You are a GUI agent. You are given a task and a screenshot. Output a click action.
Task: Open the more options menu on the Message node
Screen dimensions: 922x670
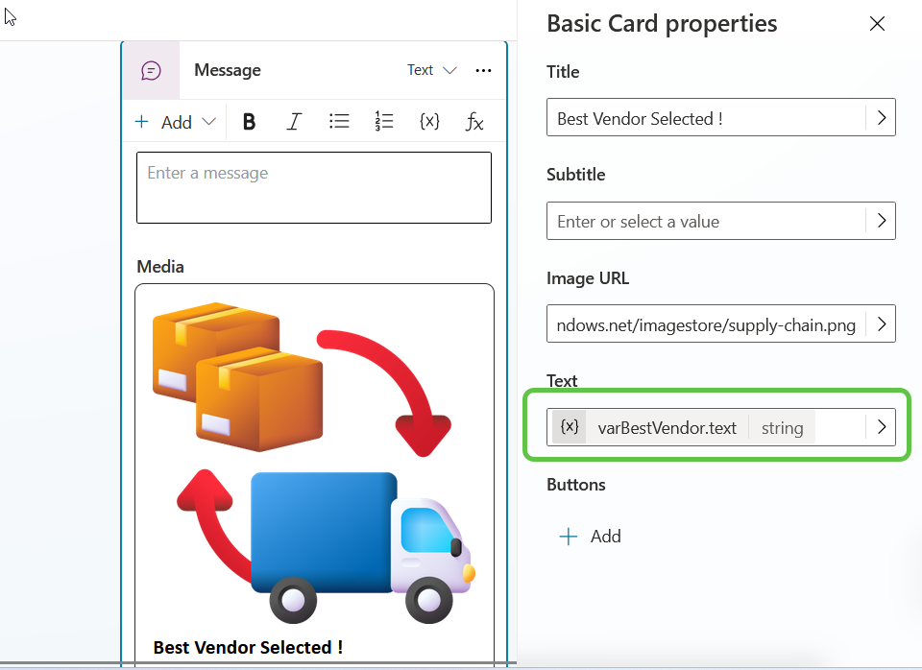pos(483,70)
